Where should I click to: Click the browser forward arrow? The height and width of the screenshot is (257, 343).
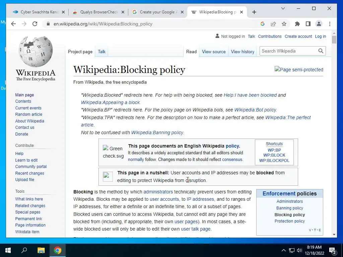click(x=24, y=24)
